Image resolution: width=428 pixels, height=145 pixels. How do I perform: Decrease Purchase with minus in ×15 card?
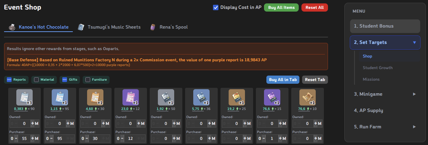click(263, 139)
